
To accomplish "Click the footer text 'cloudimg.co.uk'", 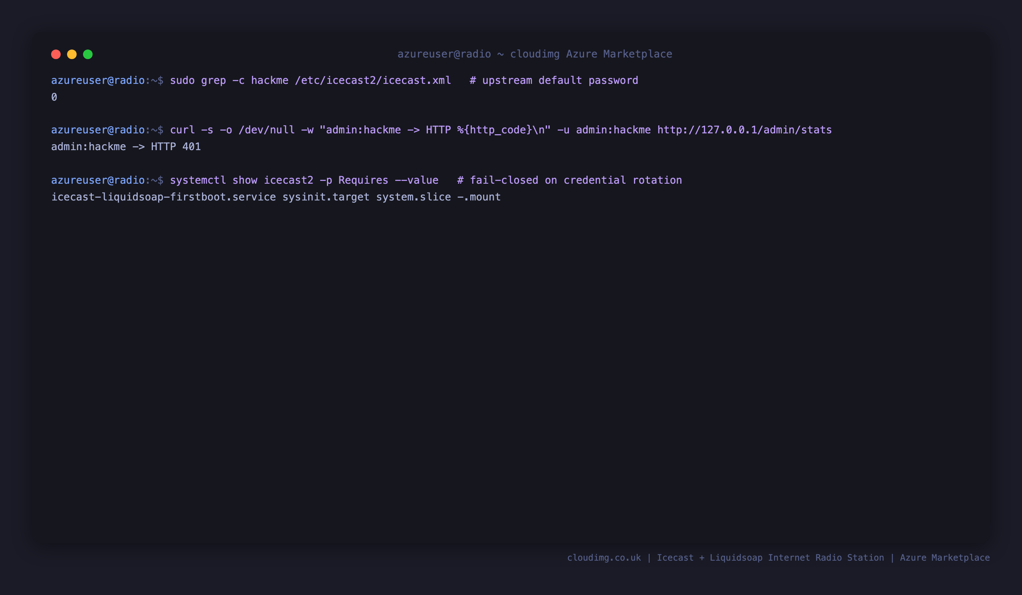I will tap(604, 558).
